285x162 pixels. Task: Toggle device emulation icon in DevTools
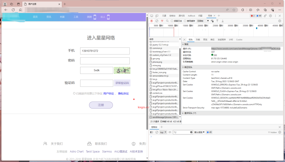tap(157, 16)
